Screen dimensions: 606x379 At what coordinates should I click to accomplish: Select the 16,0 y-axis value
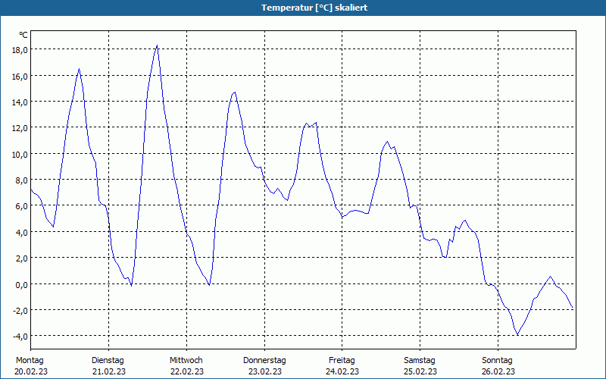coord(20,77)
